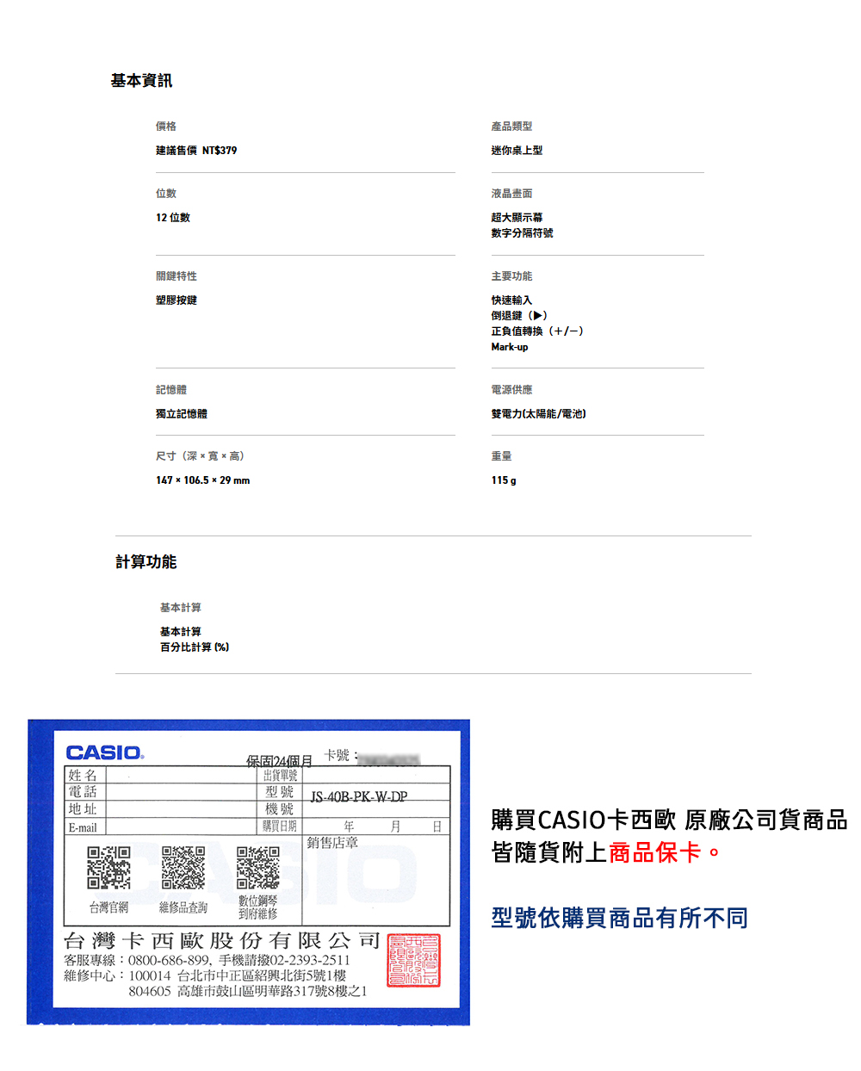Click the 台灣卡西歐股份有限公司 company name
Screen dimensions: 861x1071
click(222, 941)
